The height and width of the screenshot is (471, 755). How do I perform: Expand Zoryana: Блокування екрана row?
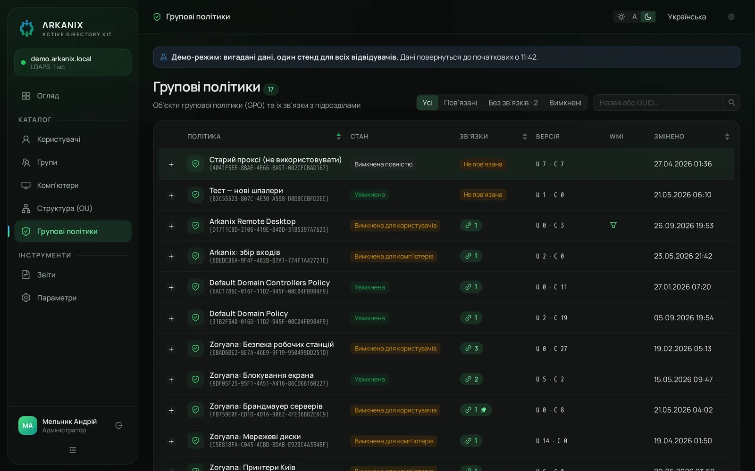[171, 380]
